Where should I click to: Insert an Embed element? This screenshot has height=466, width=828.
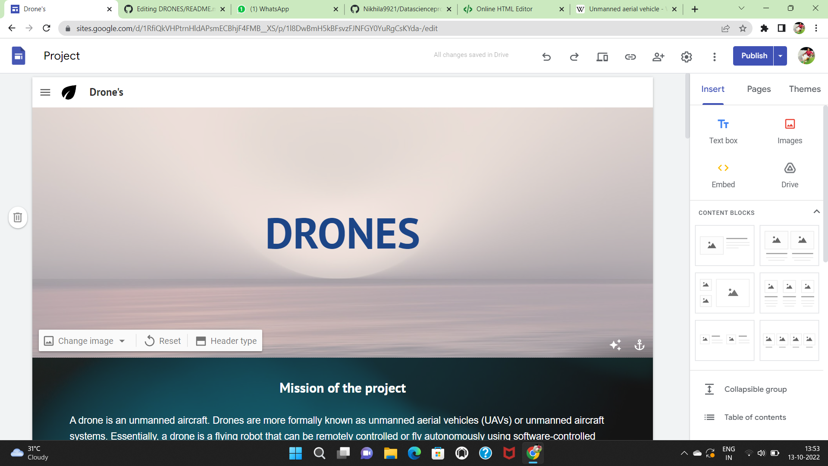[x=723, y=176]
